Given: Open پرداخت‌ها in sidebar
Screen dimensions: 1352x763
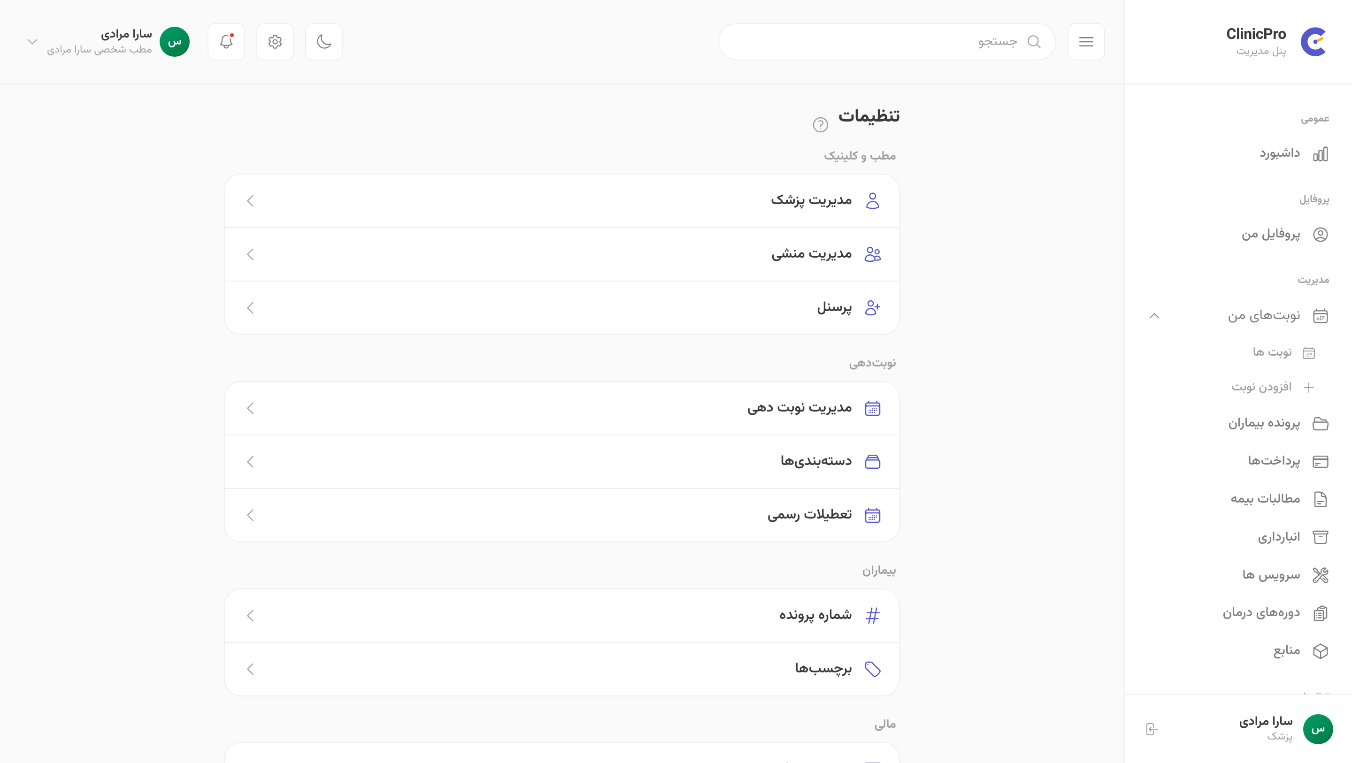Looking at the screenshot, I should click(x=1238, y=461).
